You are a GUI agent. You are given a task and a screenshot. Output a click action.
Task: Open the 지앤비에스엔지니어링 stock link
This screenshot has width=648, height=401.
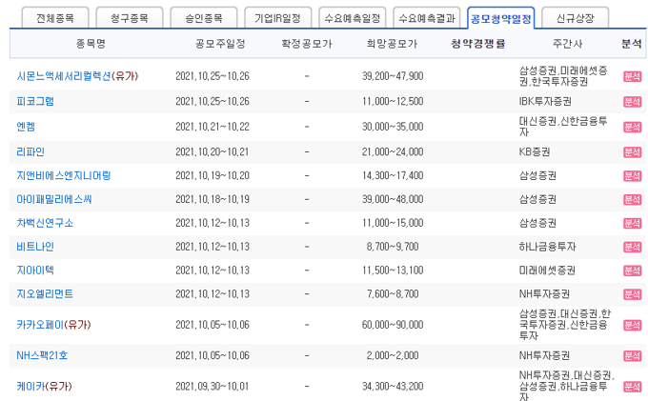click(64, 175)
